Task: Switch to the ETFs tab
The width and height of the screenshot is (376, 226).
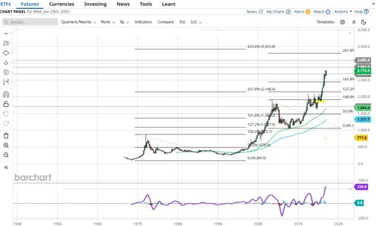Action: (x=5, y=4)
